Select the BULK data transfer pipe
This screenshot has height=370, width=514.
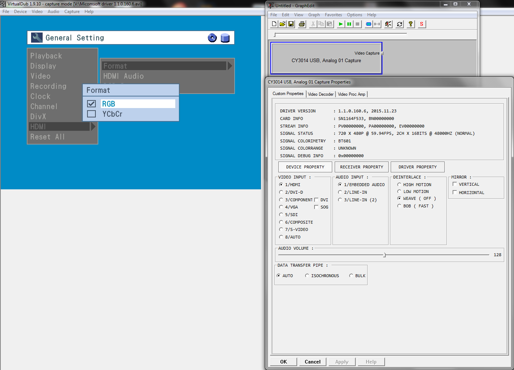click(x=351, y=276)
